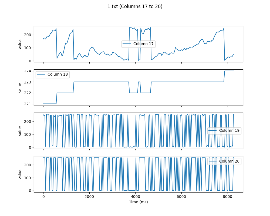Select the Column 19 legend label text

click(229, 131)
